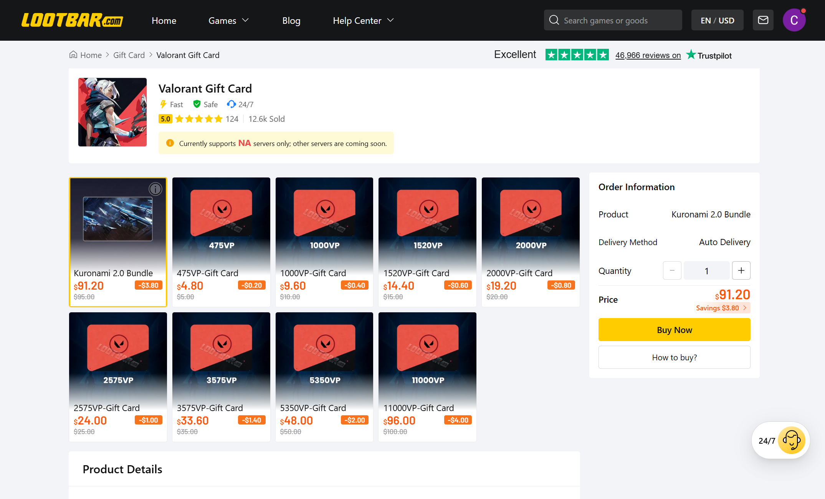Viewport: 825px width, 499px height.
Task: Select the 11000VP-Gift Card
Action: point(427,377)
